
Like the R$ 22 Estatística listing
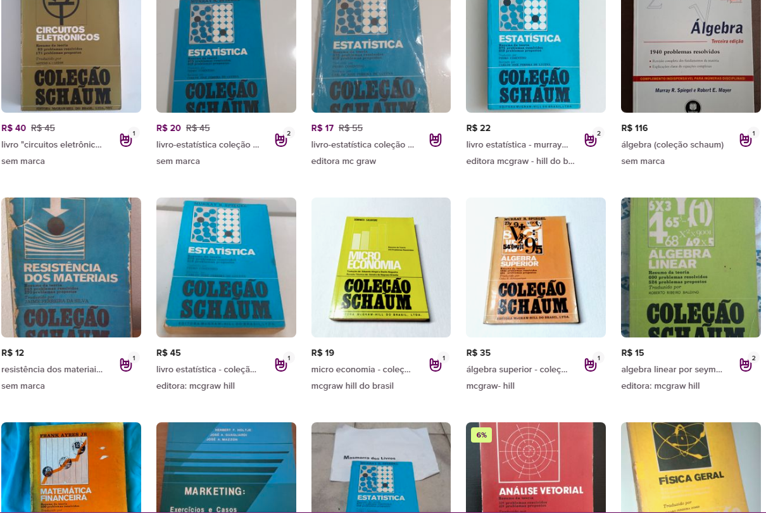591,140
